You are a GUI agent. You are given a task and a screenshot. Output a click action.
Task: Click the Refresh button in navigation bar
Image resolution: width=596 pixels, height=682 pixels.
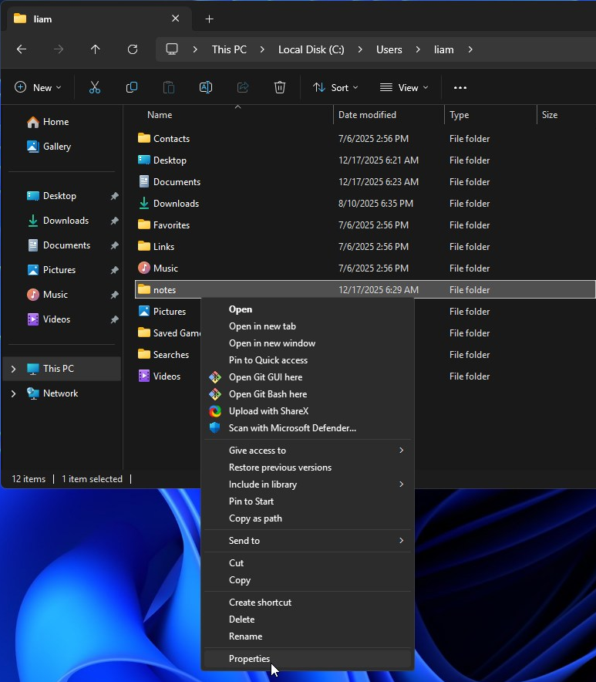133,49
